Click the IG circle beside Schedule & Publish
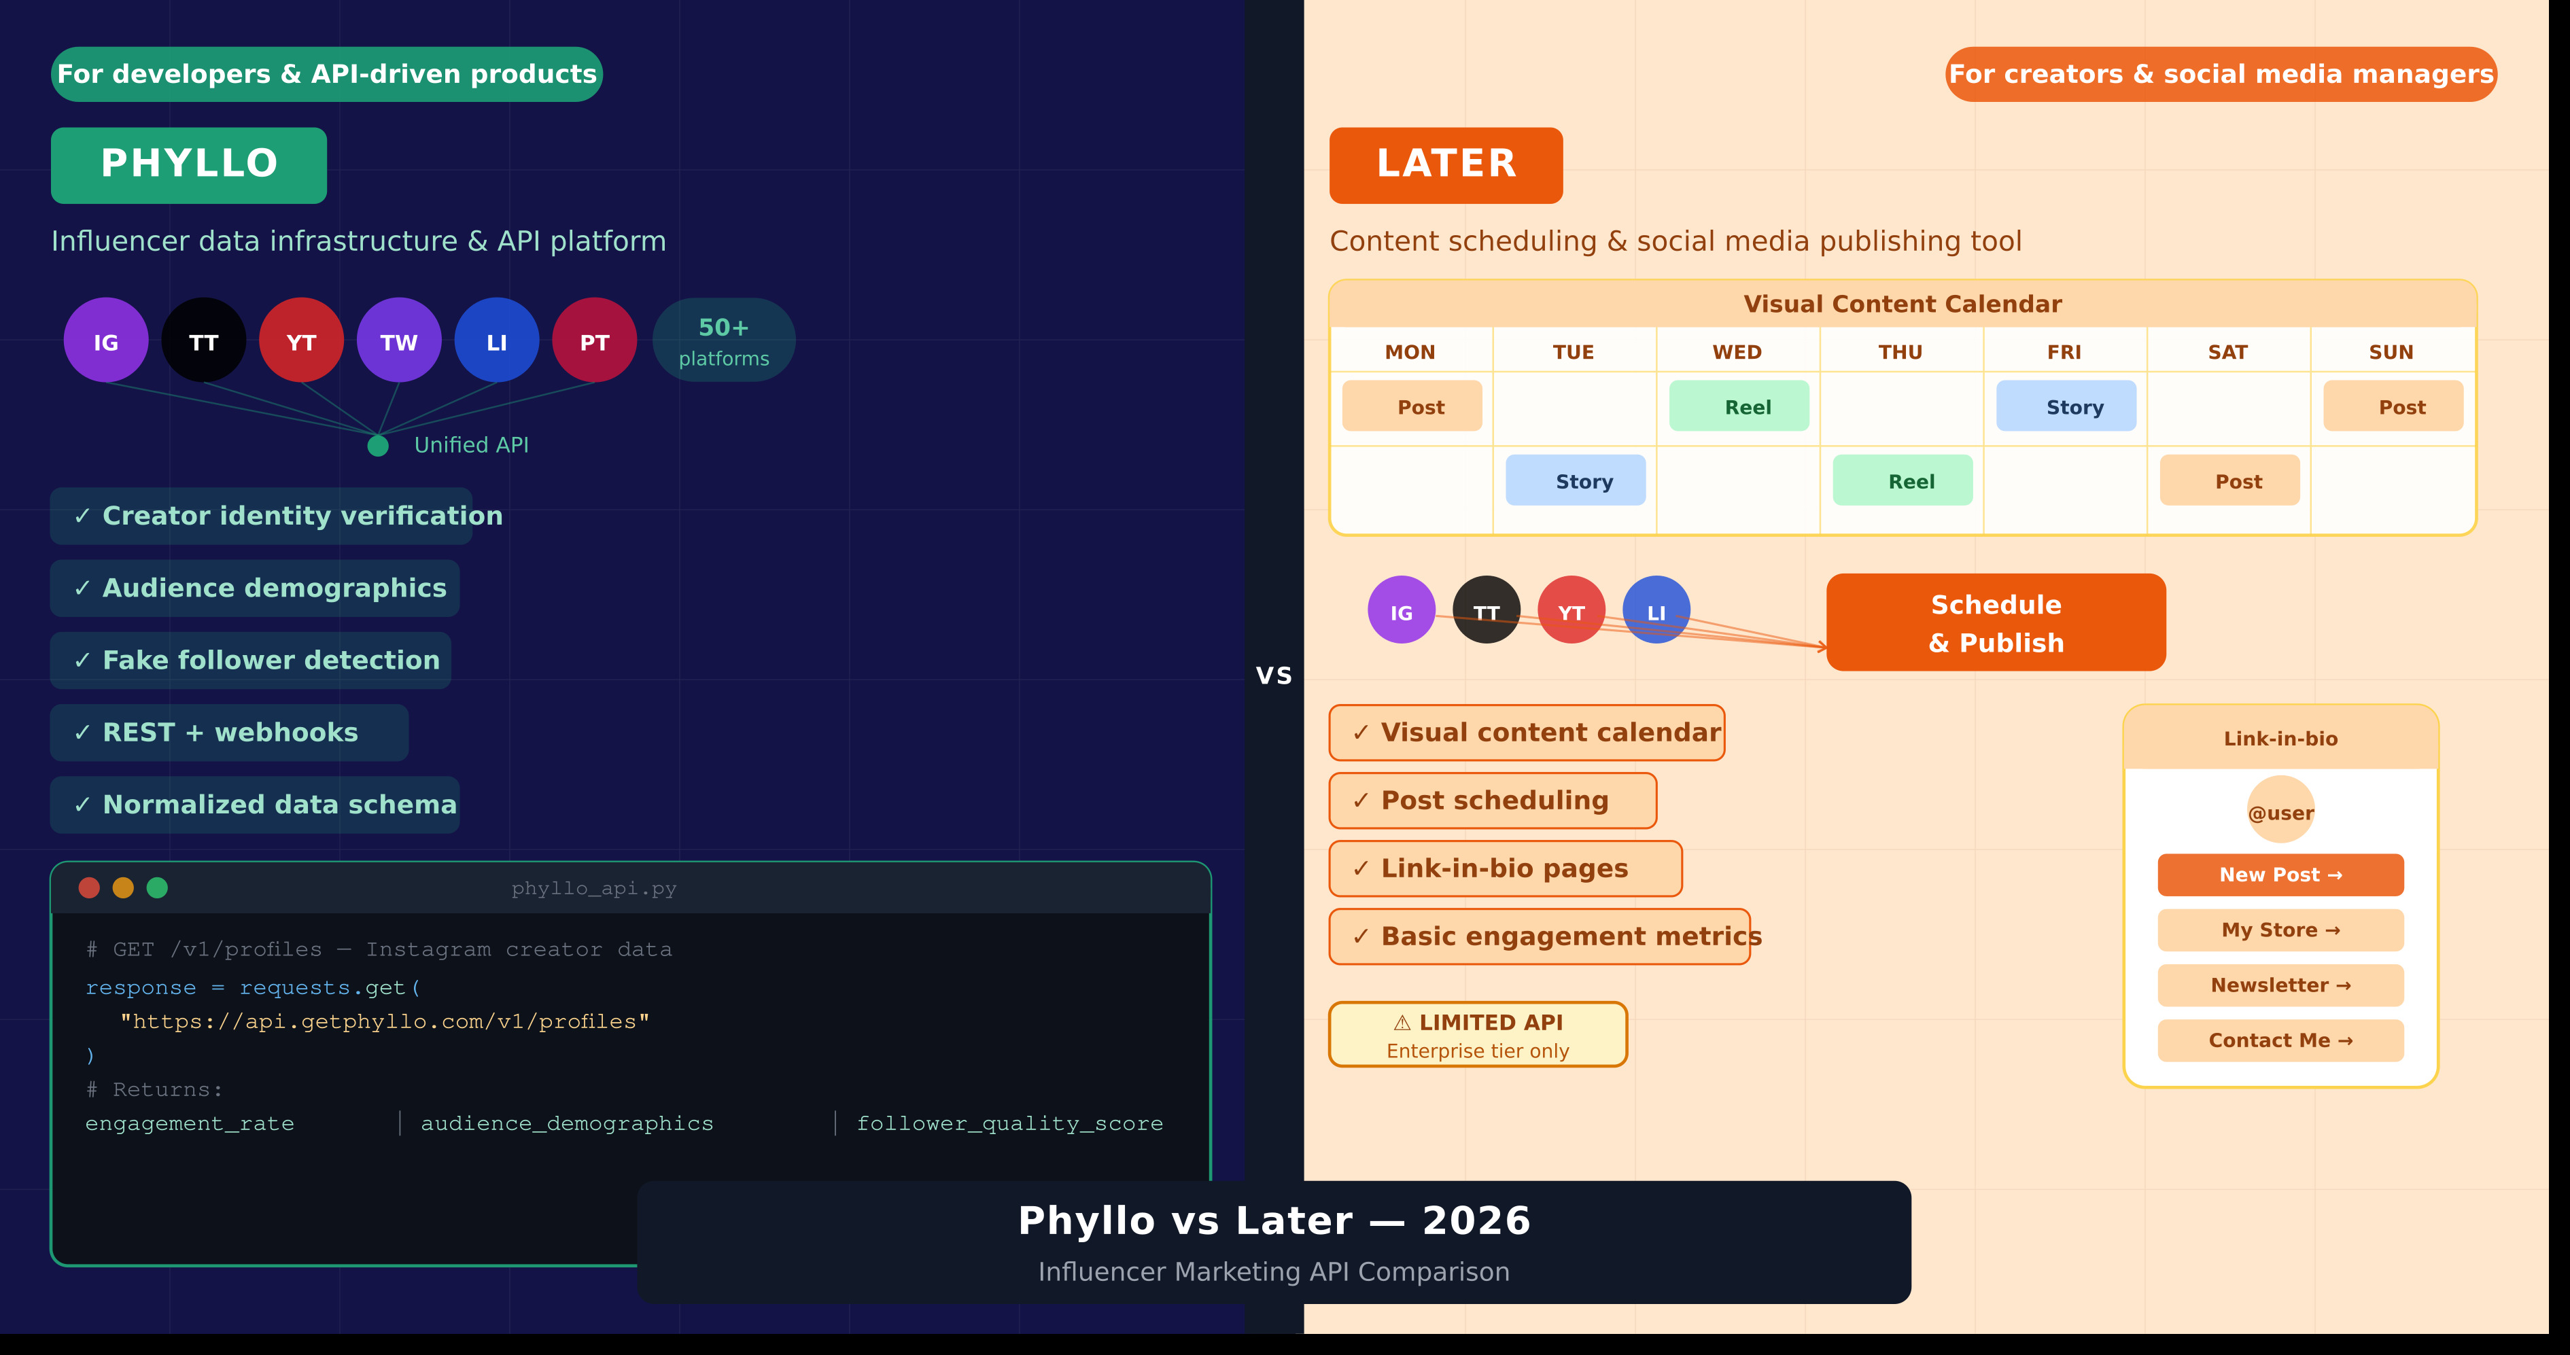This screenshot has width=2570, height=1355. pyautogui.click(x=1402, y=610)
